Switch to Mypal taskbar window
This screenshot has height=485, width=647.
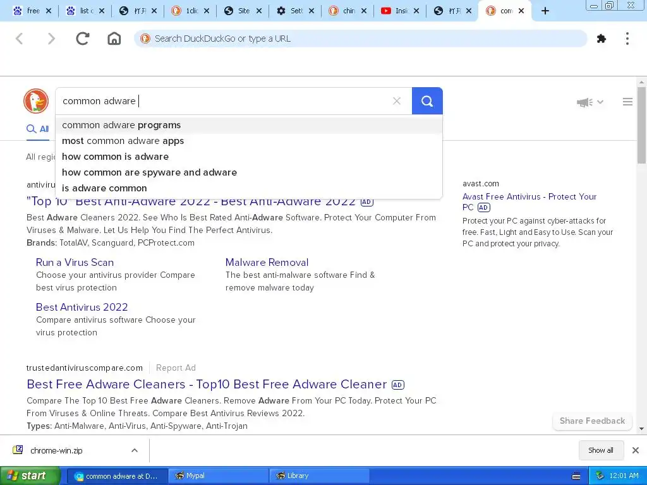[x=218, y=476]
